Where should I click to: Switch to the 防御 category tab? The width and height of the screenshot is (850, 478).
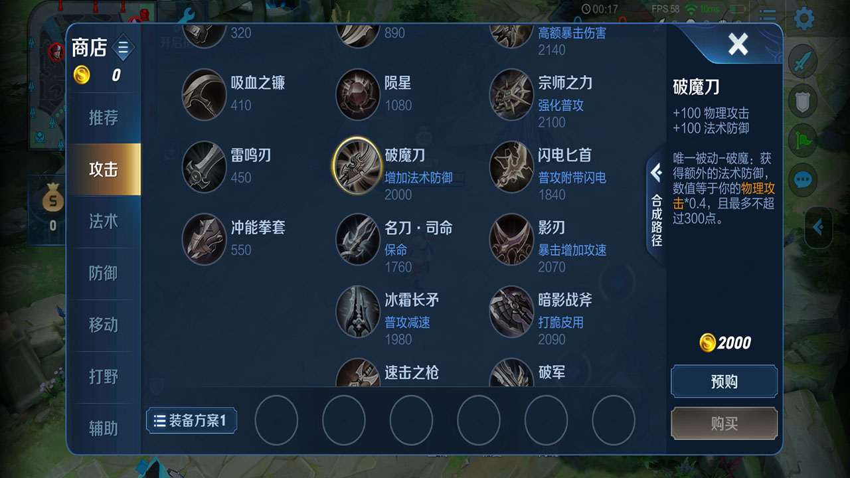coord(104,273)
